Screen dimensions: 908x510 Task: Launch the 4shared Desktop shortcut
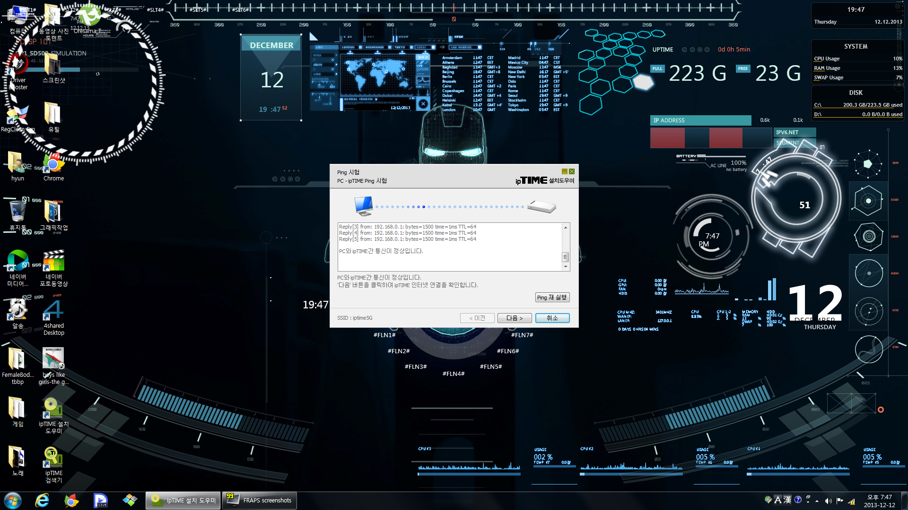[x=53, y=317]
